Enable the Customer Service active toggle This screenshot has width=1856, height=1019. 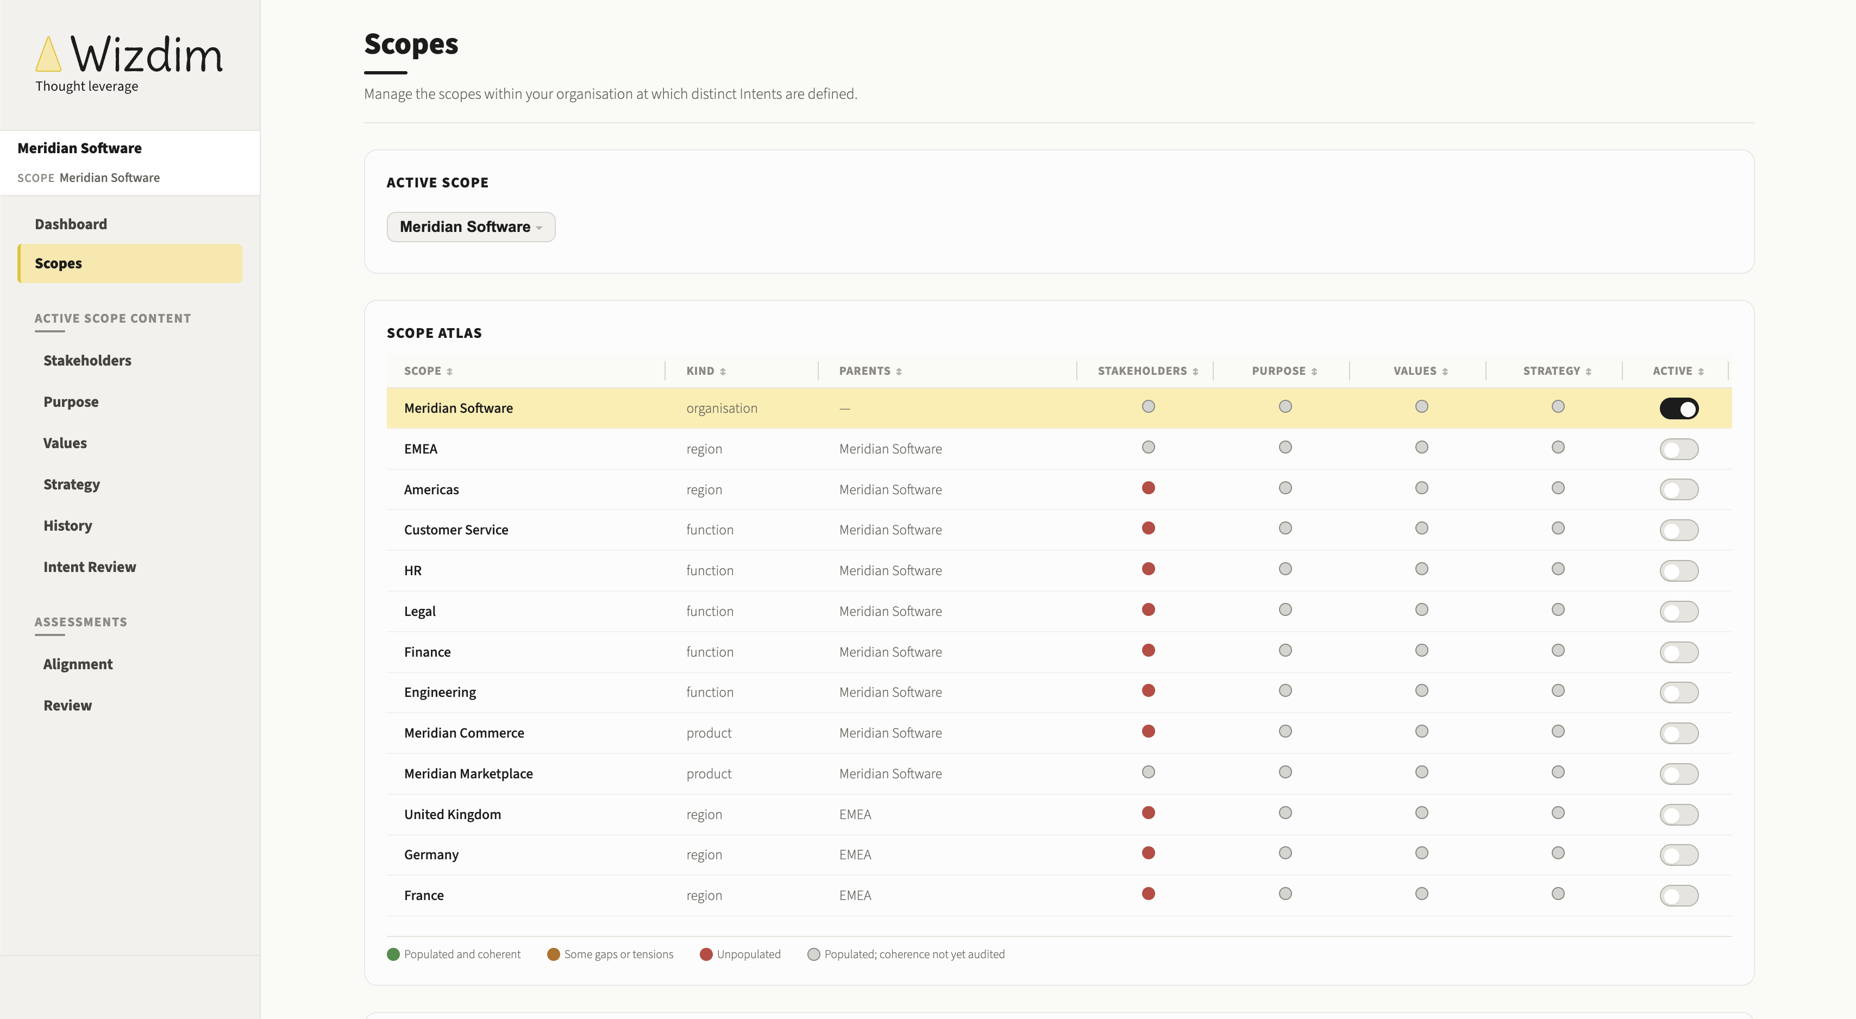(1679, 530)
